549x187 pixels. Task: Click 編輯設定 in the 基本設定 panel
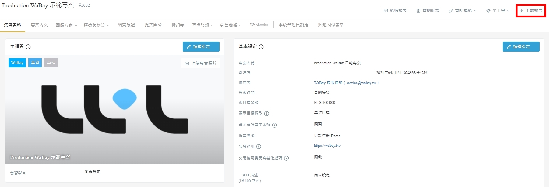click(521, 47)
